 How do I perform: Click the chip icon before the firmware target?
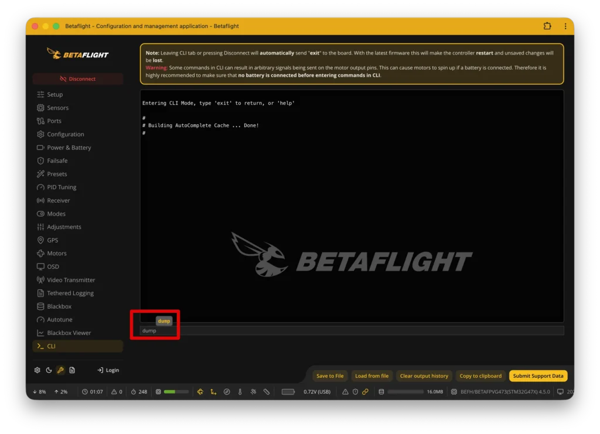(454, 392)
